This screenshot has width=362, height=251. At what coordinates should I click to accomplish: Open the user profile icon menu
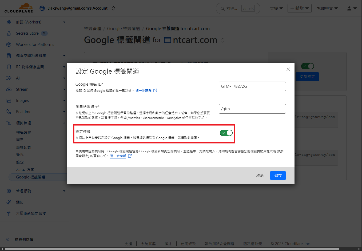352,9
